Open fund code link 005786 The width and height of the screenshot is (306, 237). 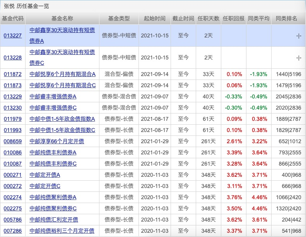coord(13,220)
